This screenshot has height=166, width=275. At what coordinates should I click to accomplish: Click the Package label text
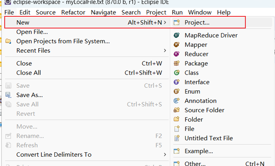pyautogui.click(x=196, y=63)
